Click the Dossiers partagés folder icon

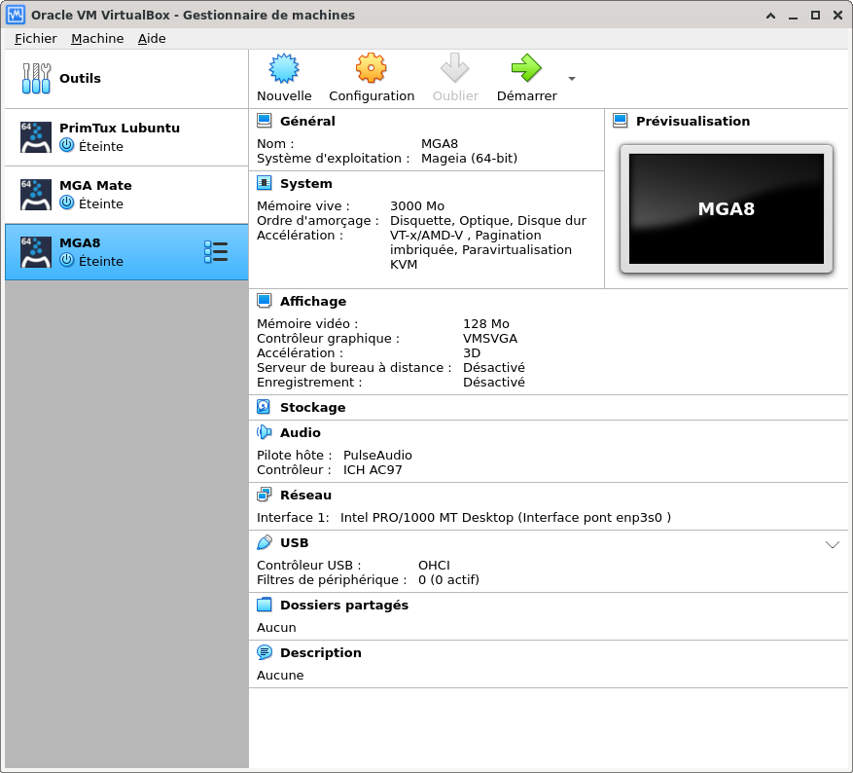(265, 605)
